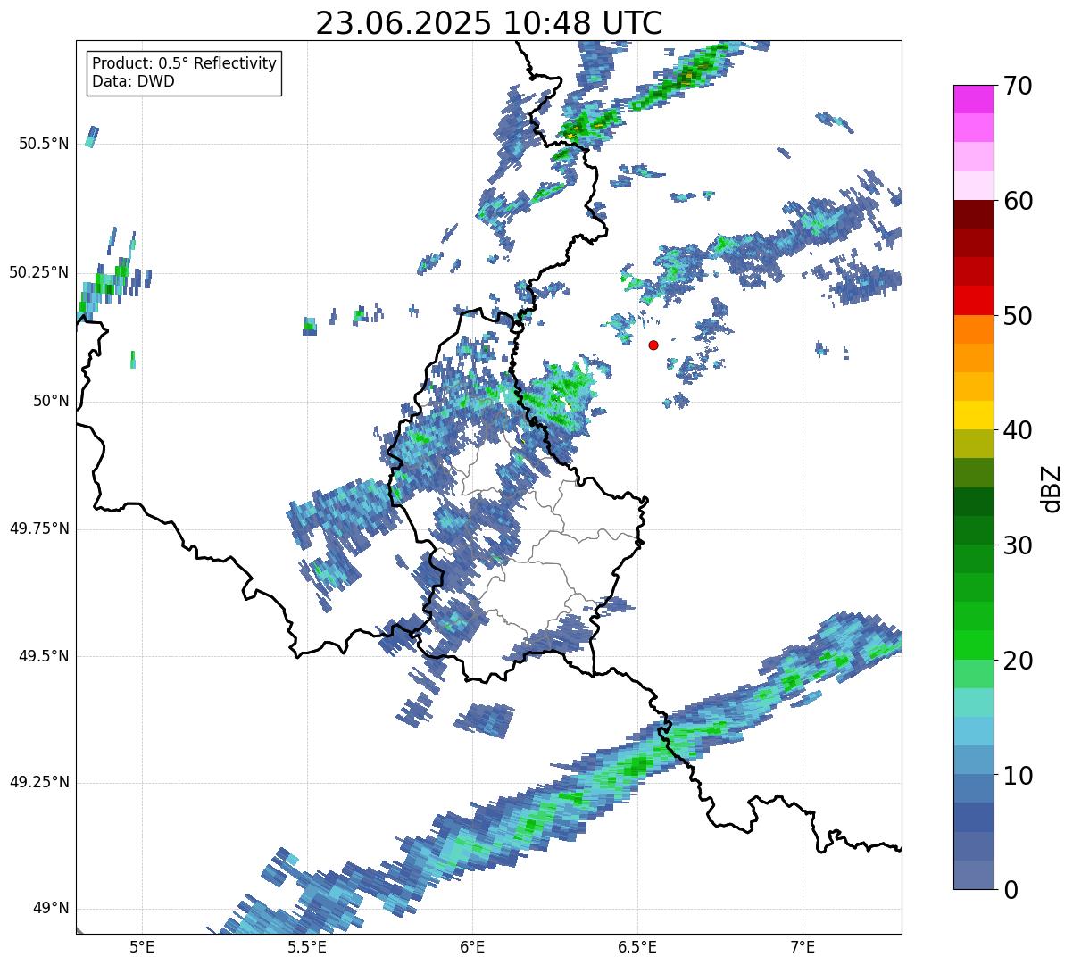Click the 50.25°N latitude label
1073x965 pixels.
coord(39,272)
